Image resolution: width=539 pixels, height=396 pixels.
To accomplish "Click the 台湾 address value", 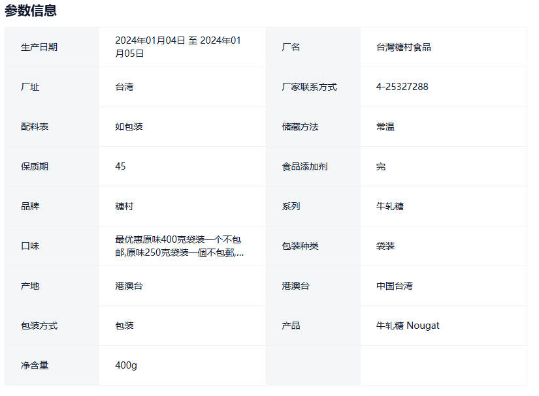I will pyautogui.click(x=124, y=87).
